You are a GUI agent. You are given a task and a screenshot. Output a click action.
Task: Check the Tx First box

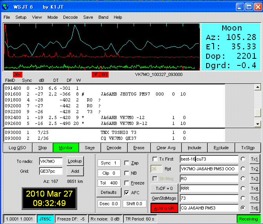pyautogui.click(x=155, y=159)
